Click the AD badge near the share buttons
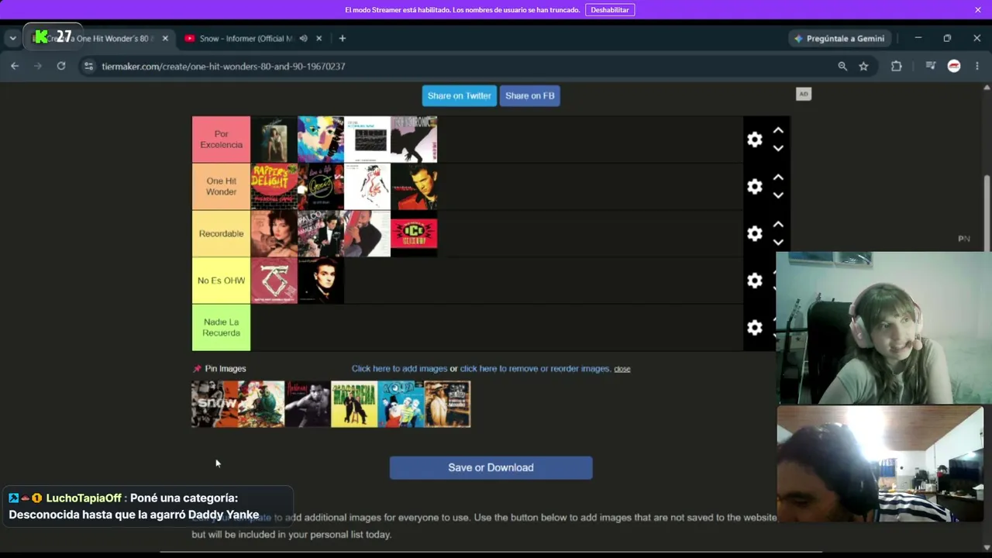The width and height of the screenshot is (992, 558). (804, 95)
